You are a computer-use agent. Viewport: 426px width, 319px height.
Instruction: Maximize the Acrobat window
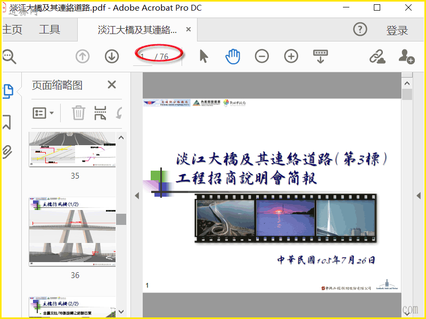(377, 7)
